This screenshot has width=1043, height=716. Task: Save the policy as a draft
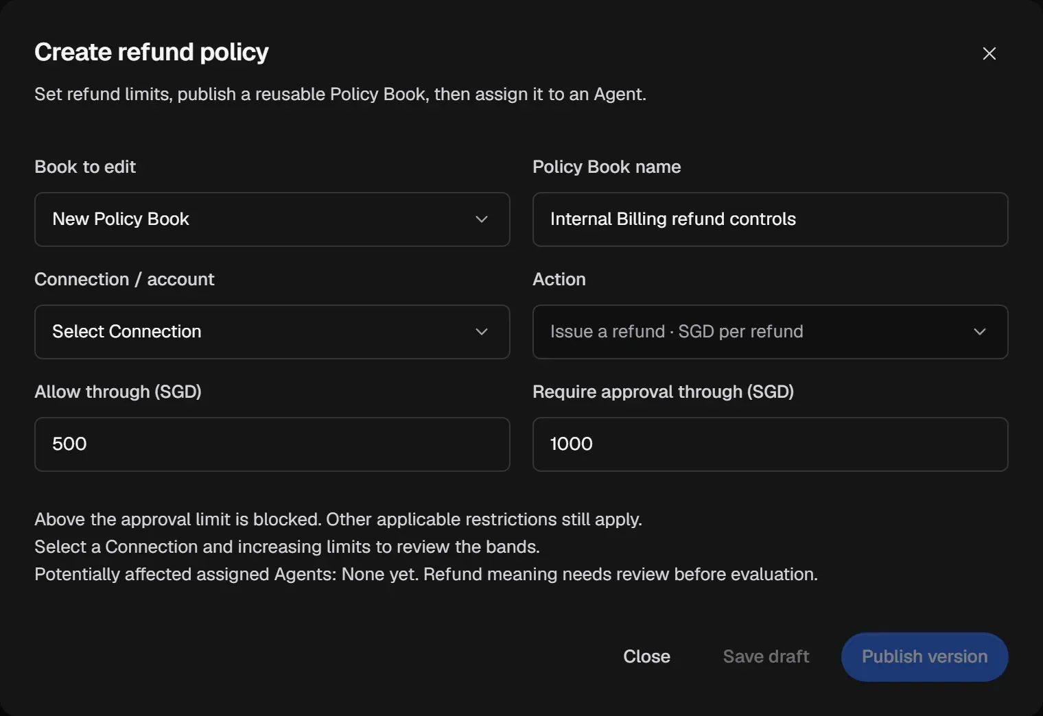click(x=766, y=657)
